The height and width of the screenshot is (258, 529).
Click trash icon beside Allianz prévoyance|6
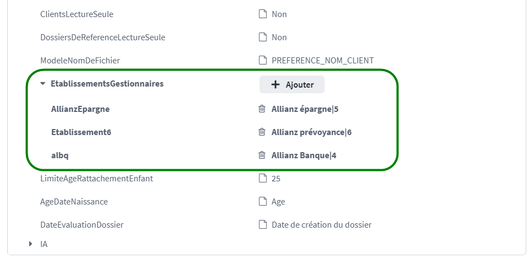tap(262, 132)
